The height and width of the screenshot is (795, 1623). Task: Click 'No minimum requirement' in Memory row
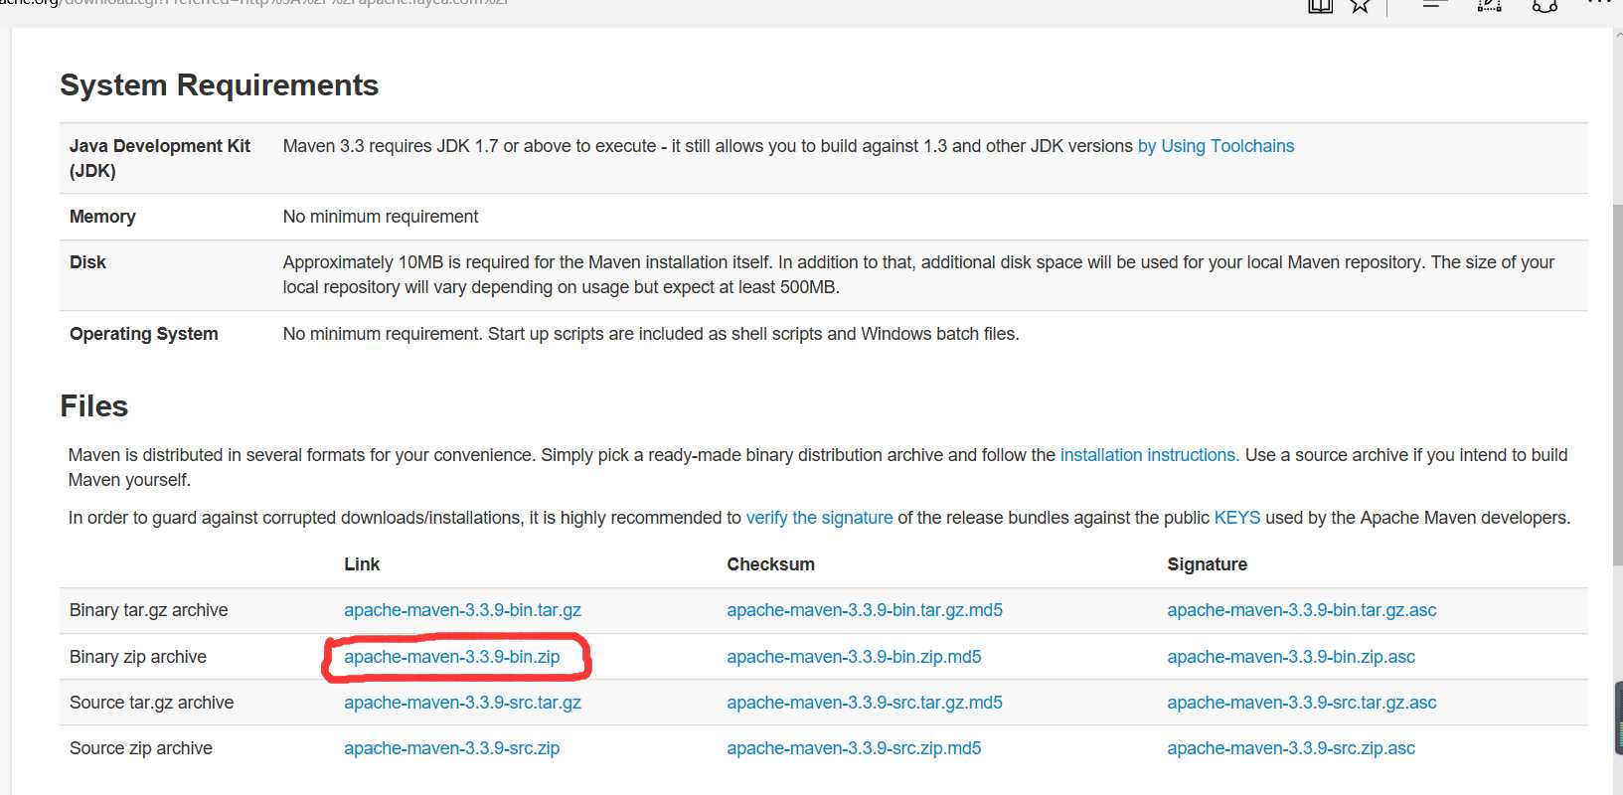tap(381, 217)
